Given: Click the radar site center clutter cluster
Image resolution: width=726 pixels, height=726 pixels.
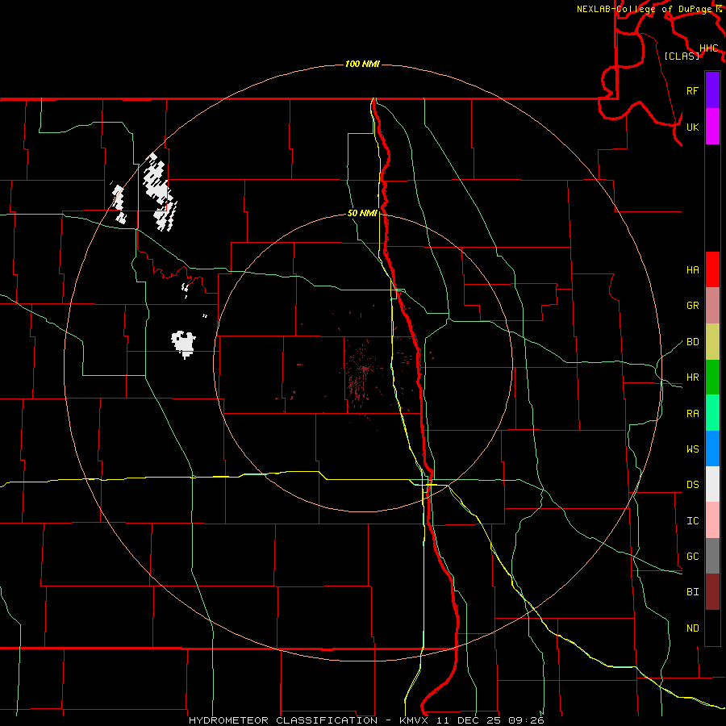Looking at the screenshot, I should 365,369.
